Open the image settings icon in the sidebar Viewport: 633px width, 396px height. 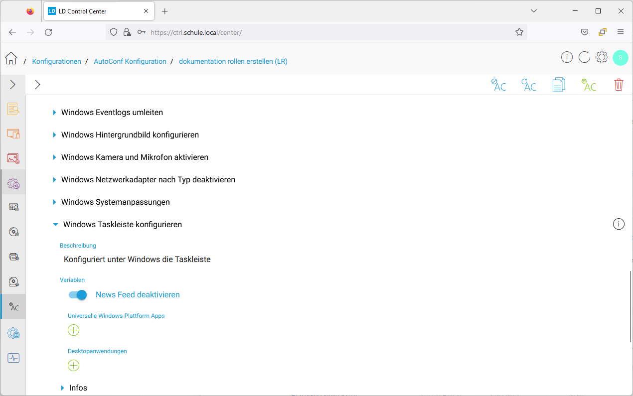click(x=13, y=158)
